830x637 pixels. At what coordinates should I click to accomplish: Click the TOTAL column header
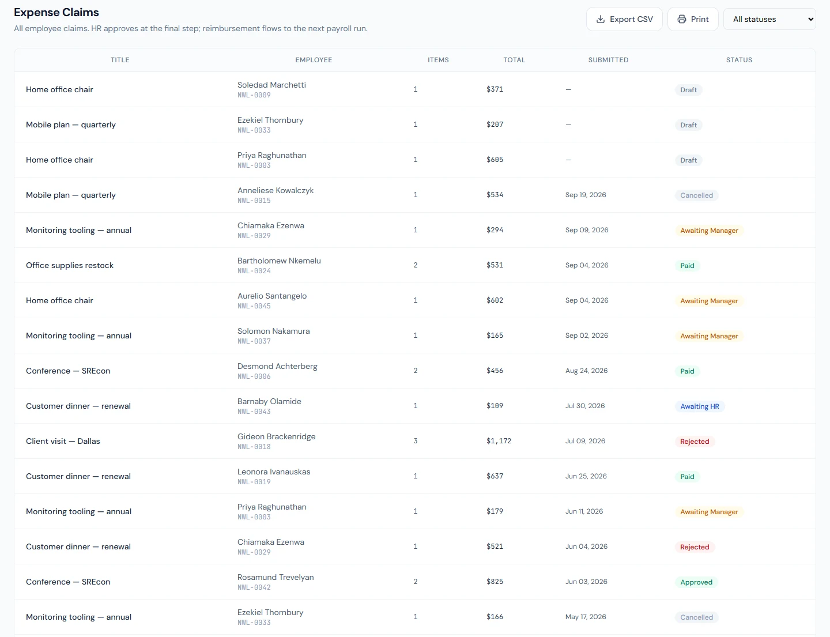click(514, 60)
